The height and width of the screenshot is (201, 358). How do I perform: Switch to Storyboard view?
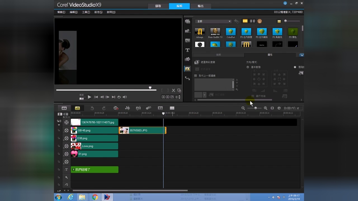pyautogui.click(x=64, y=108)
